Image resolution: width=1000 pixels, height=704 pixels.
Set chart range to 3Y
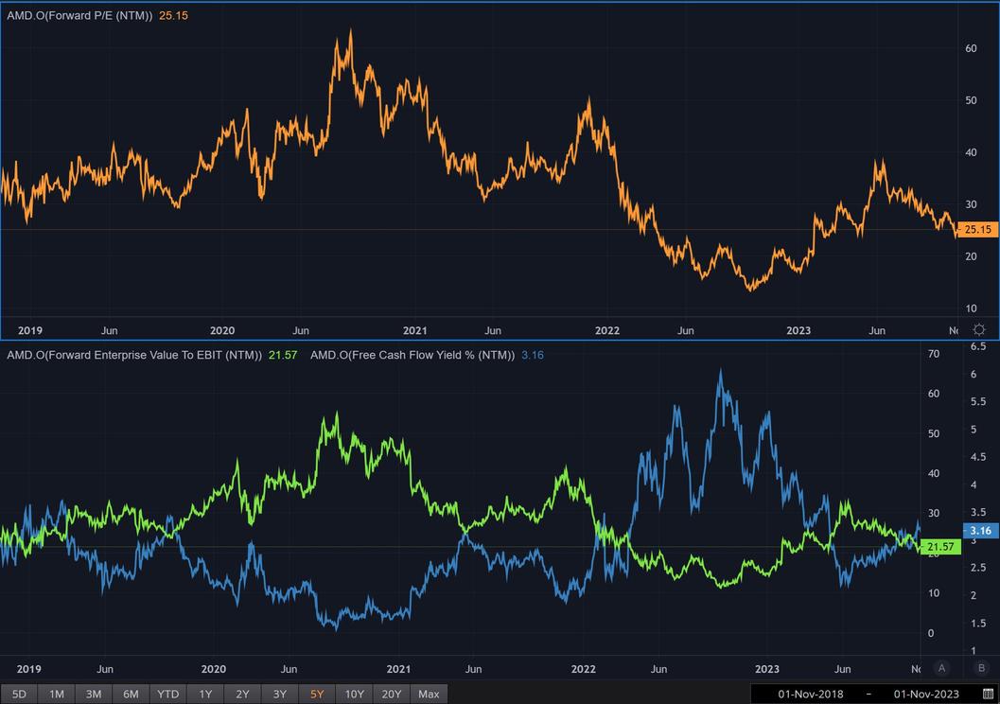tap(280, 694)
